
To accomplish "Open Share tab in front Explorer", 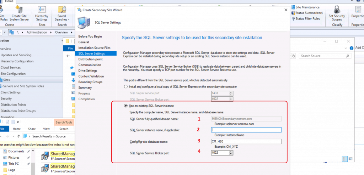I will 32,129.
